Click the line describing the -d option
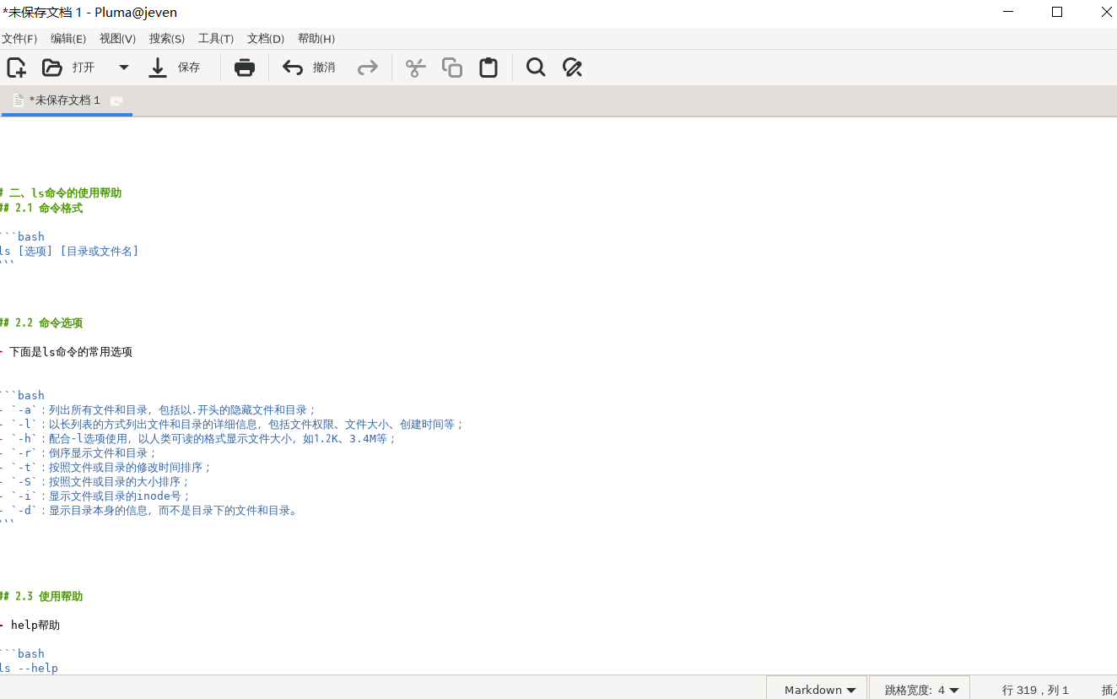1117x699 pixels. tap(149, 510)
